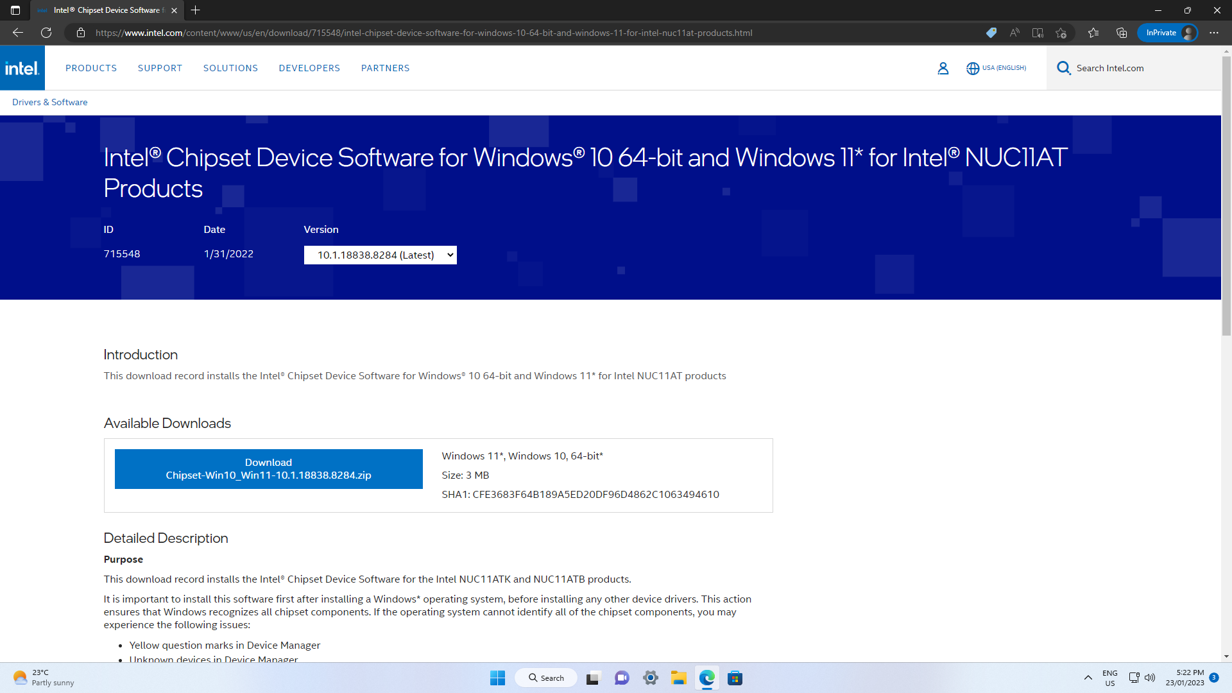Refresh the page
The width and height of the screenshot is (1232, 693).
[46, 33]
